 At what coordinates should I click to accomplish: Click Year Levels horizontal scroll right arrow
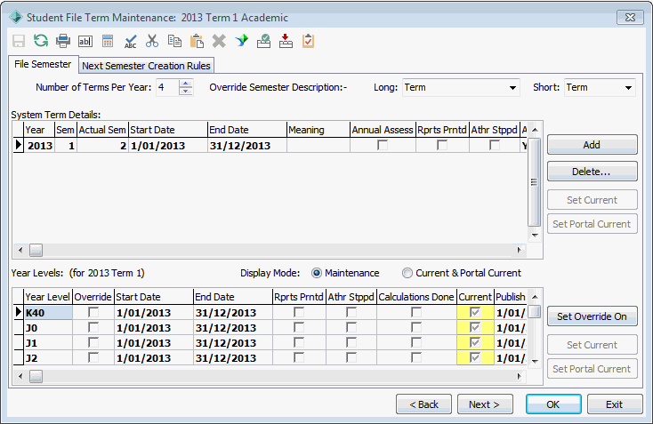pyautogui.click(x=520, y=377)
